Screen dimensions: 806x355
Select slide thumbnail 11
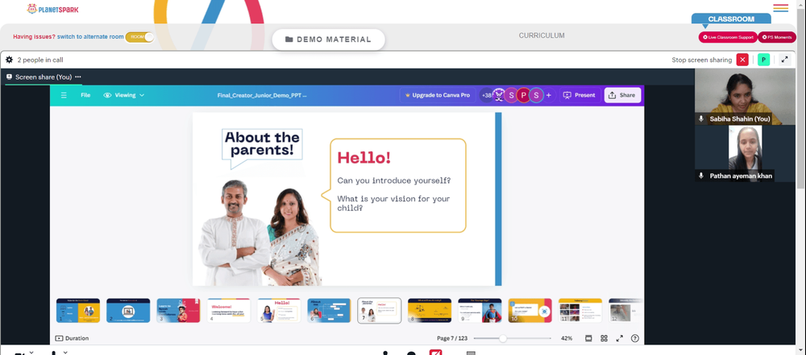click(x=580, y=310)
